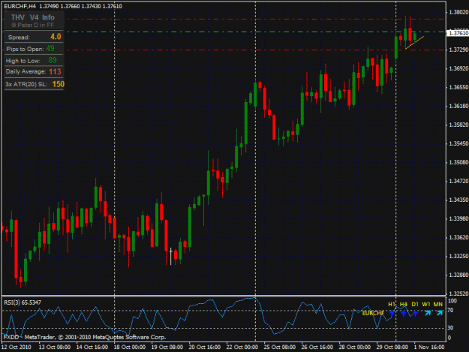Screen dimensions: 469x352
Task: Click the 1.35450 price axis label
Action: click(x=458, y=143)
